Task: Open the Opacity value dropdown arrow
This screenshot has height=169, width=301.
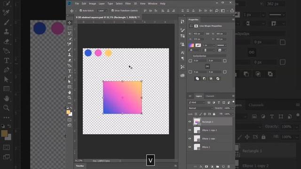Action: click(x=233, y=108)
